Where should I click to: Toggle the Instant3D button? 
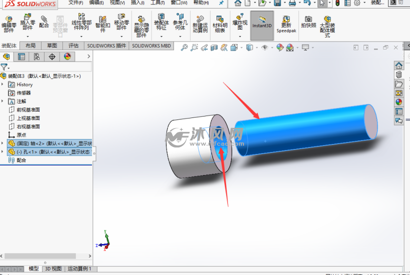(262, 25)
